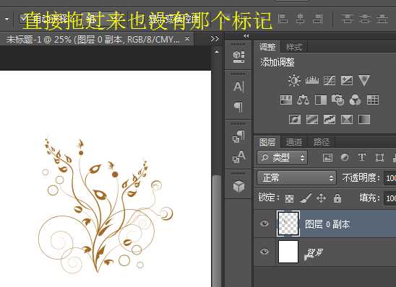The height and width of the screenshot is (287, 396).
Task: Filter layers by type layers icon
Action: 362,157
